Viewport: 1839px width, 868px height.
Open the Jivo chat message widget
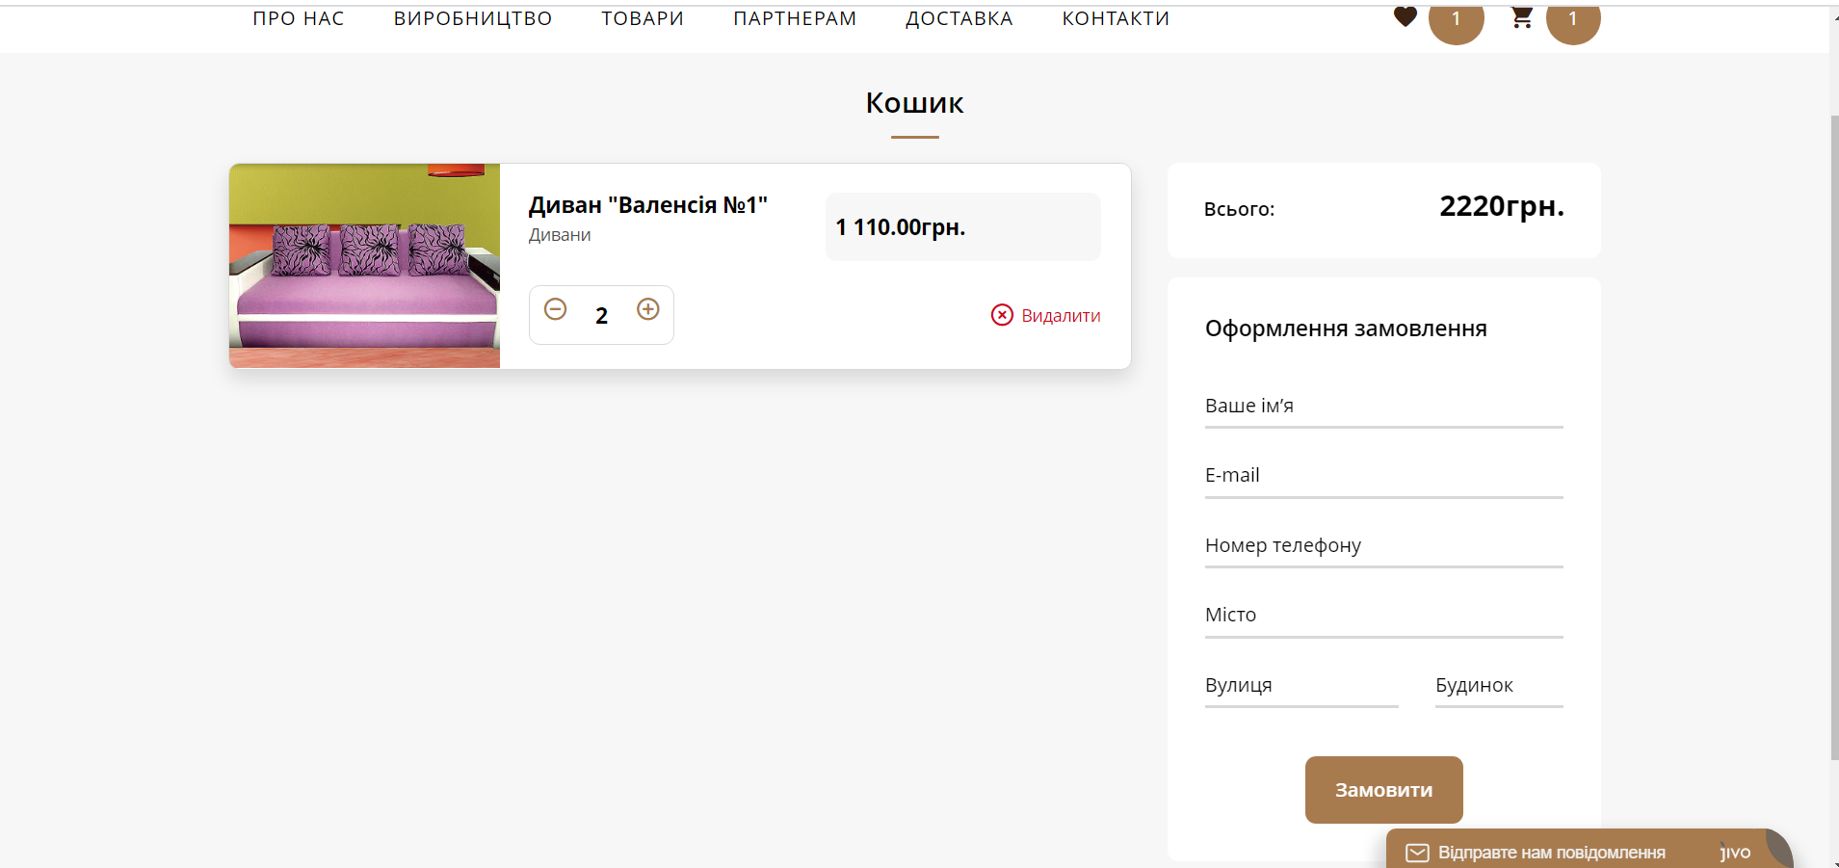(1588, 850)
